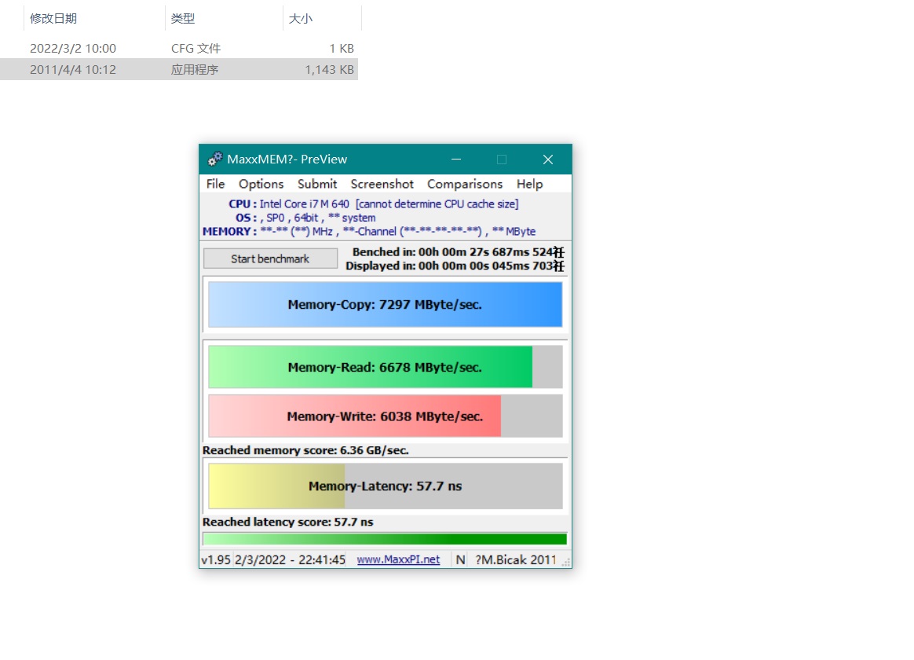914x660 pixels.
Task: Click the MaxxMEM gears icon in title bar
Action: pyautogui.click(x=214, y=159)
